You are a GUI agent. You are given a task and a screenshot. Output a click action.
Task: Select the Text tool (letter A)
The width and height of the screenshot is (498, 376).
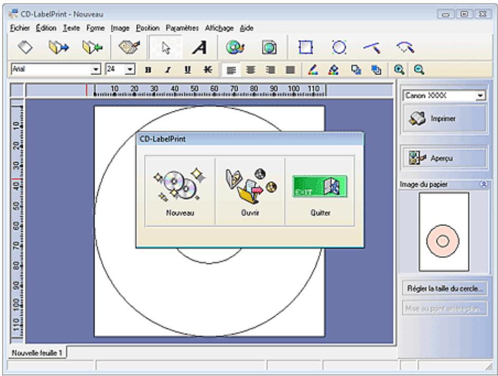pos(200,48)
